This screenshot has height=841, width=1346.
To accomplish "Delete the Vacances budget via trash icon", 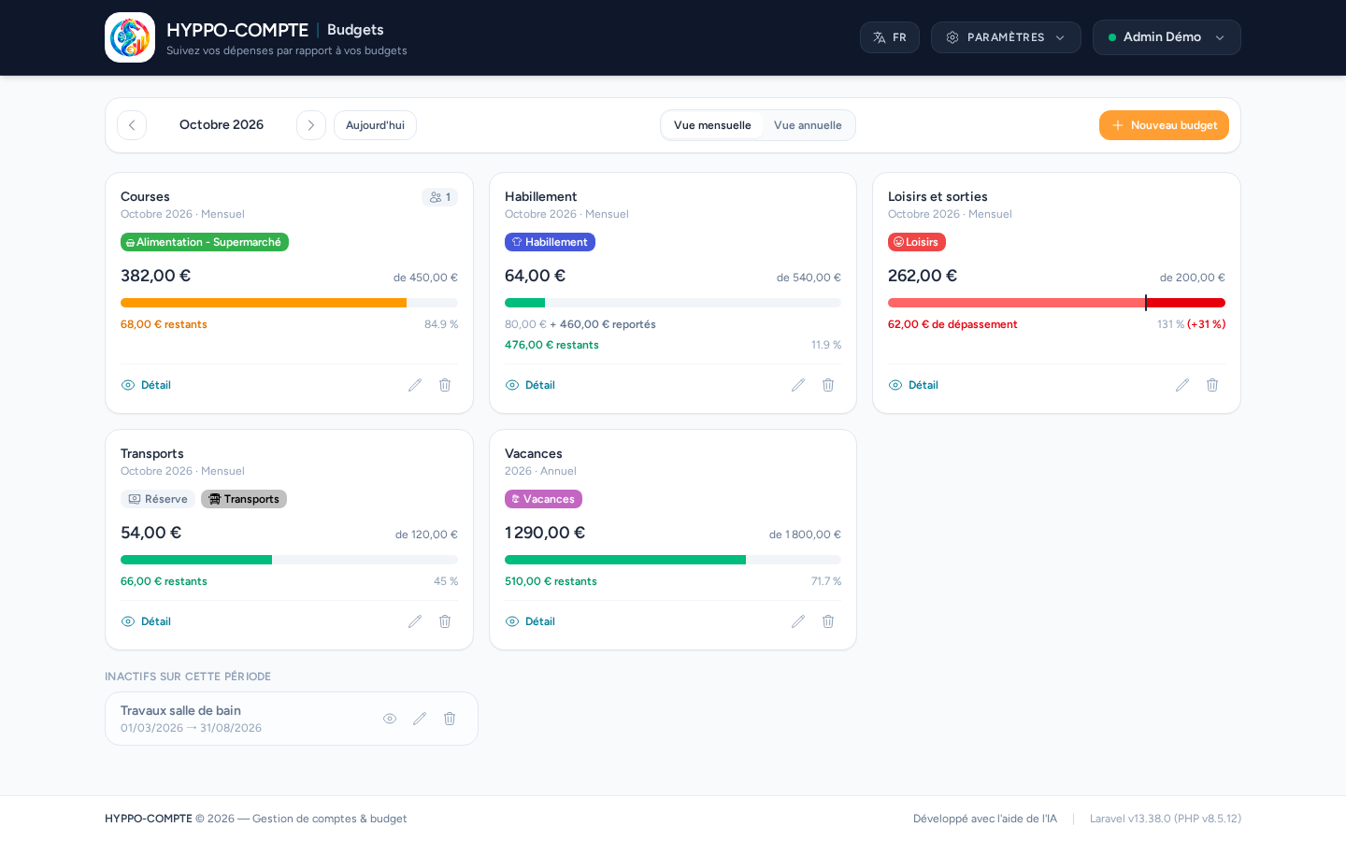I will pyautogui.click(x=828, y=621).
